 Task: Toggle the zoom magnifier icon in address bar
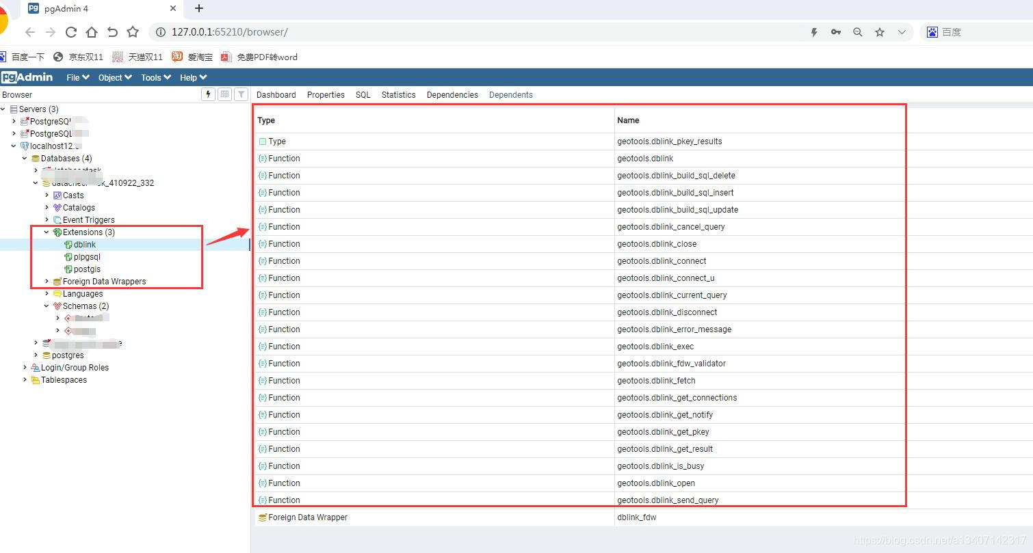(x=857, y=31)
